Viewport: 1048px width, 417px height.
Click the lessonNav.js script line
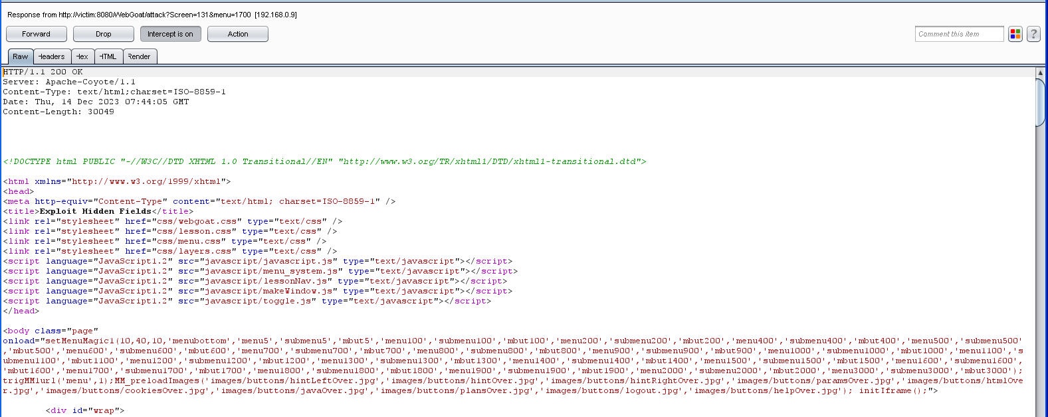point(255,281)
